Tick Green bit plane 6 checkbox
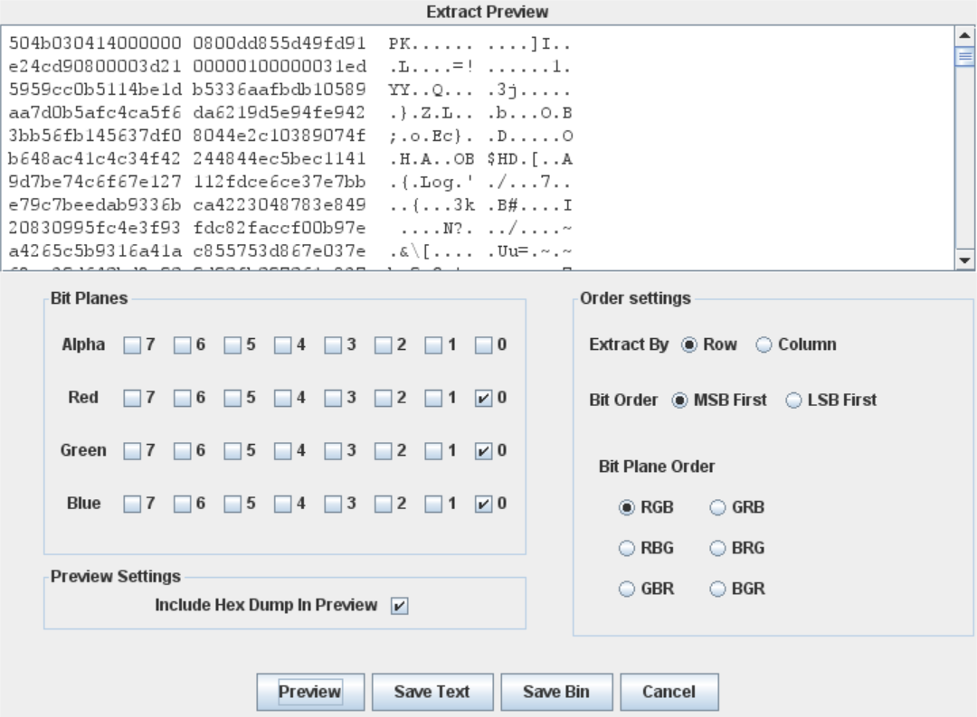Screen dimensions: 977x717 183,451
